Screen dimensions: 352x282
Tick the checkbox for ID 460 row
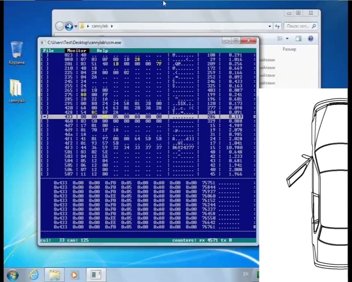click(45, 121)
